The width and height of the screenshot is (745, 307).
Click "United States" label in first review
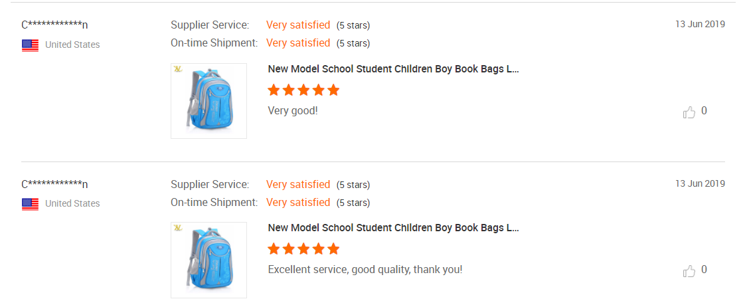pos(72,45)
